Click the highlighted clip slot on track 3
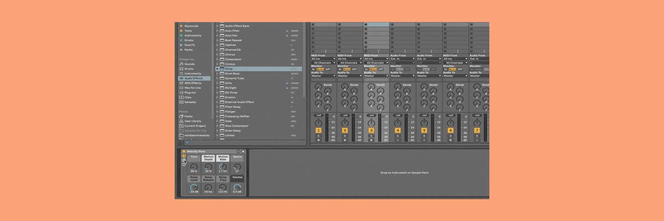Image resolution: width=664 pixels, height=221 pixels. (x=376, y=25)
